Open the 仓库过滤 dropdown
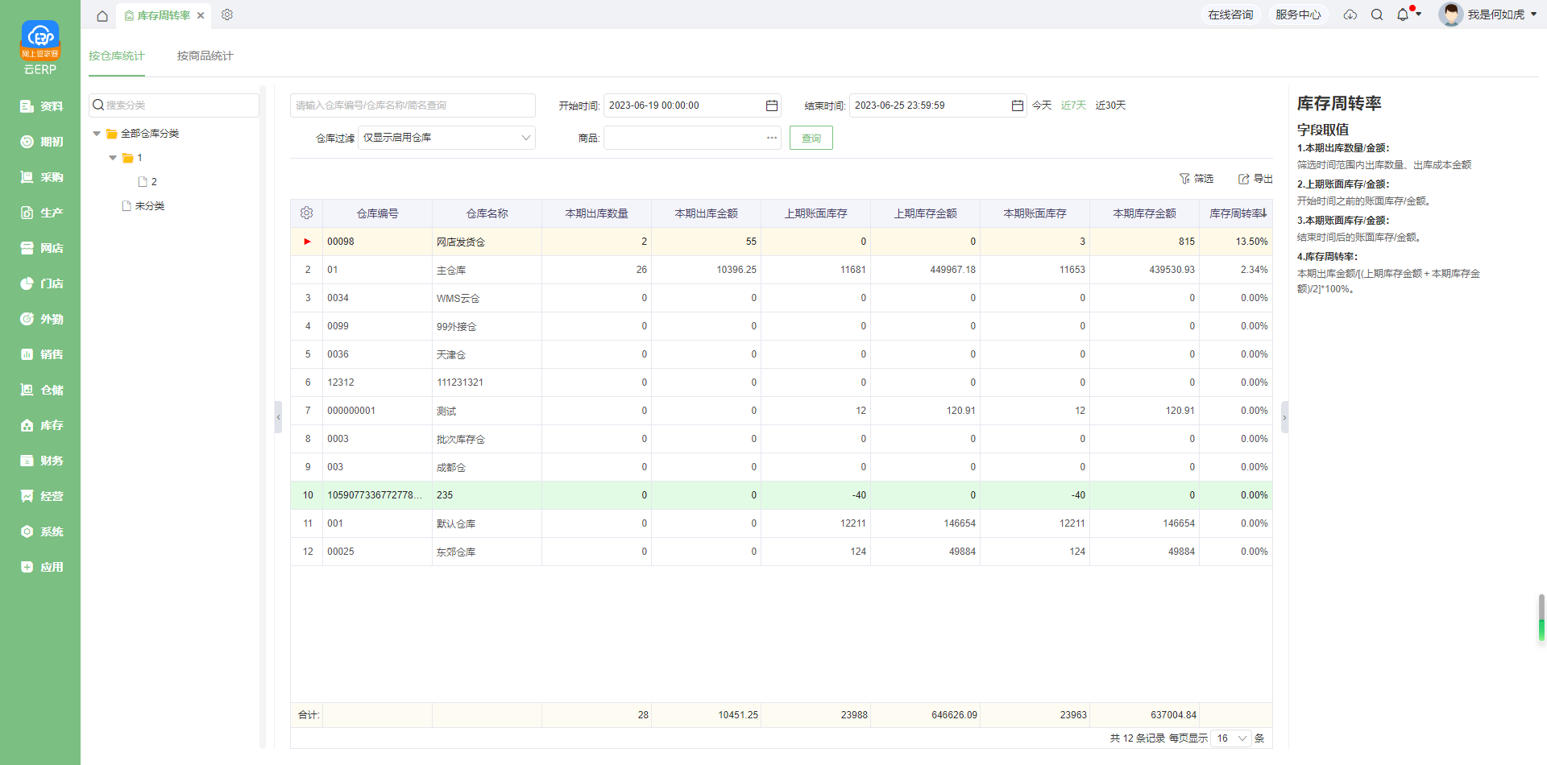1547x765 pixels. click(446, 138)
